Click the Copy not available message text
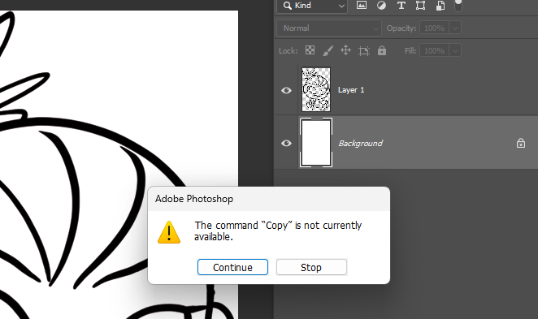 click(278, 231)
